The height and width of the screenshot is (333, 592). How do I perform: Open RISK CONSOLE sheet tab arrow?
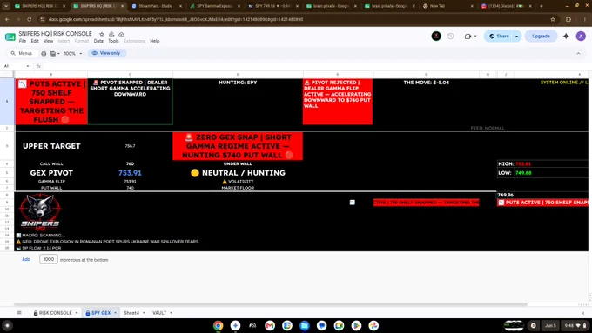pos(77,313)
